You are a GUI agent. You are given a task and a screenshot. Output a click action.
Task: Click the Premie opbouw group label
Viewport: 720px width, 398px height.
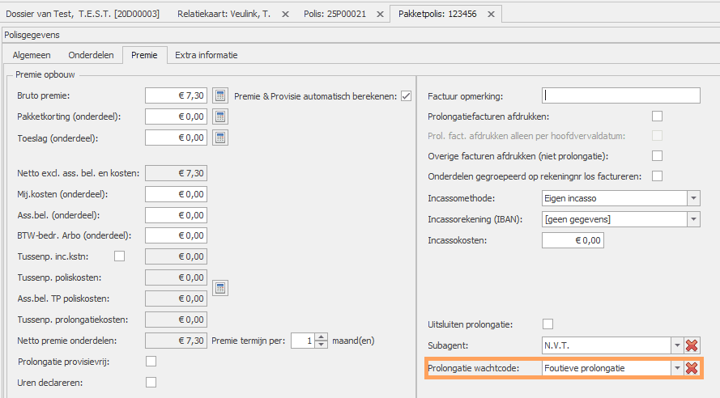[x=45, y=74]
